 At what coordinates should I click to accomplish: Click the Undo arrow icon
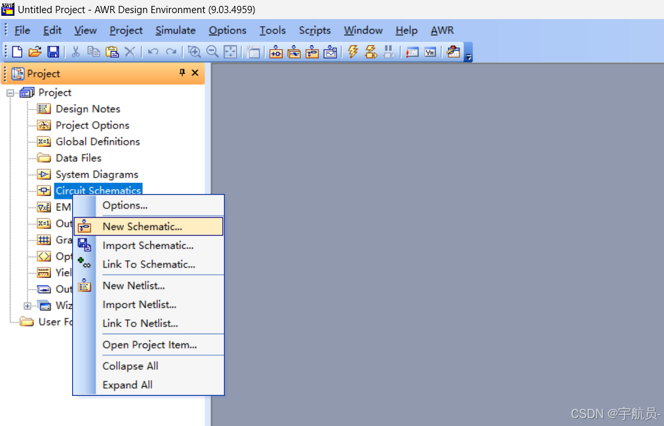153,52
